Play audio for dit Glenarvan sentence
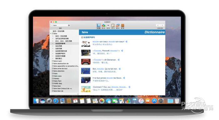219x120 pixels. click(119, 60)
